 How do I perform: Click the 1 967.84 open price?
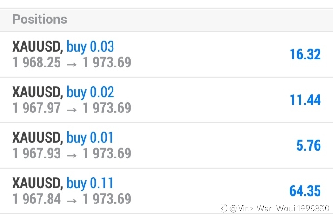(37, 199)
